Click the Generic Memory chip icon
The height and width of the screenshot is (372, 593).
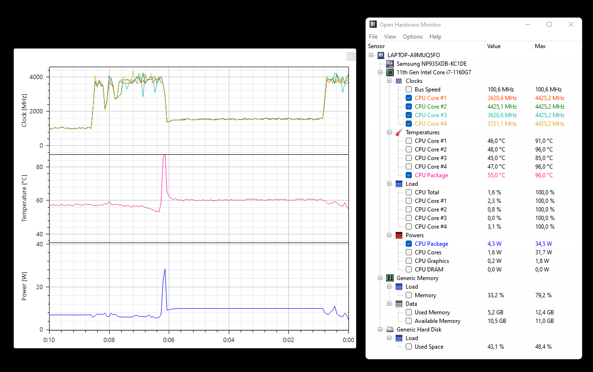390,278
